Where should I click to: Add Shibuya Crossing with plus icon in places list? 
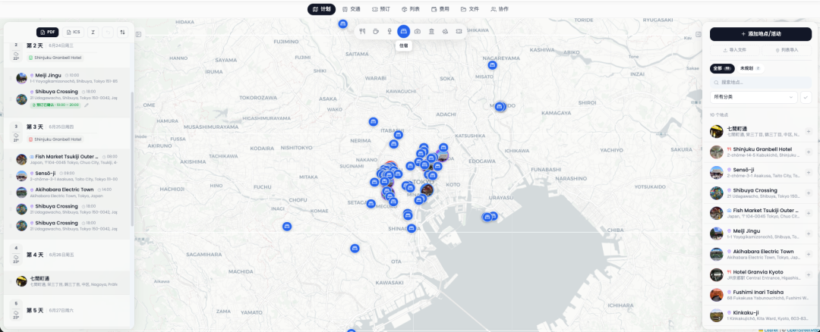click(x=808, y=193)
